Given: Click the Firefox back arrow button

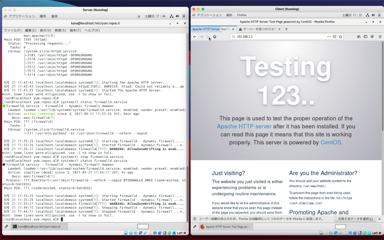Looking at the screenshot, I should click(x=195, y=37).
